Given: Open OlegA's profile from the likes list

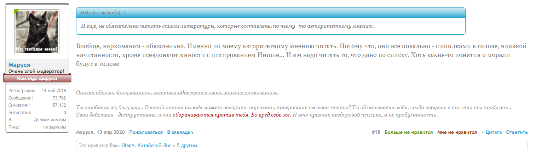Looking at the screenshot, I should tap(128, 146).
